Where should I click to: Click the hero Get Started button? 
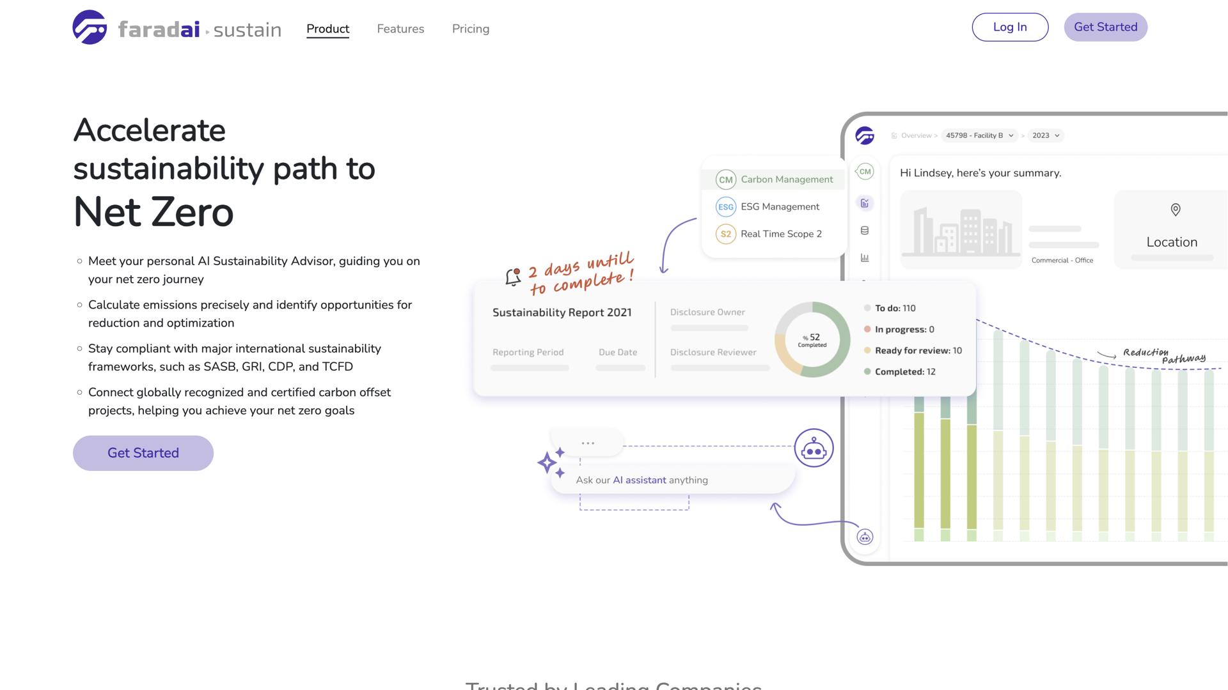tap(143, 453)
